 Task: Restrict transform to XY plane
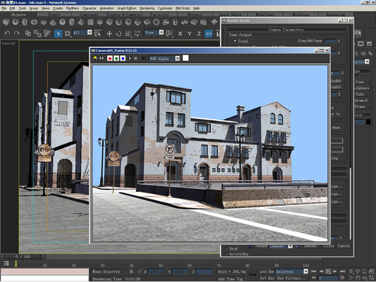click(x=209, y=34)
